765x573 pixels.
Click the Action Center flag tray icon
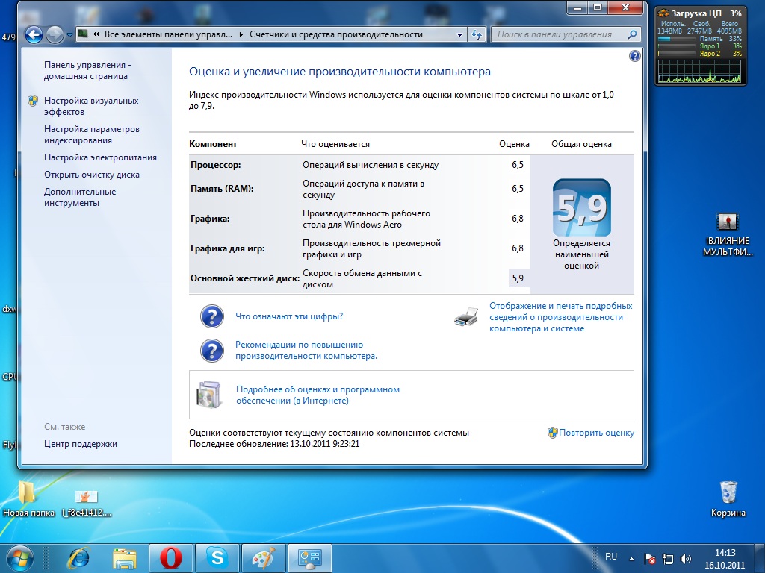point(649,558)
